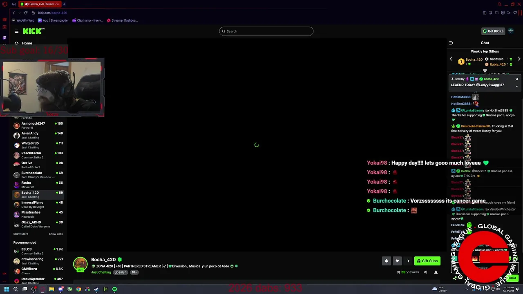Open a new browser tab

[x=64, y=4]
